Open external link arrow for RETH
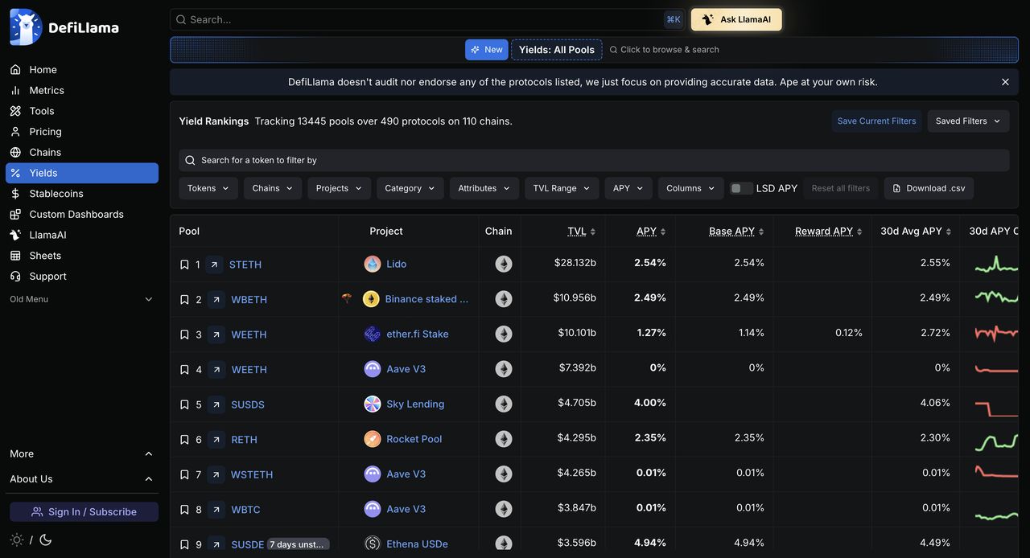The width and height of the screenshot is (1030, 558). coord(216,440)
